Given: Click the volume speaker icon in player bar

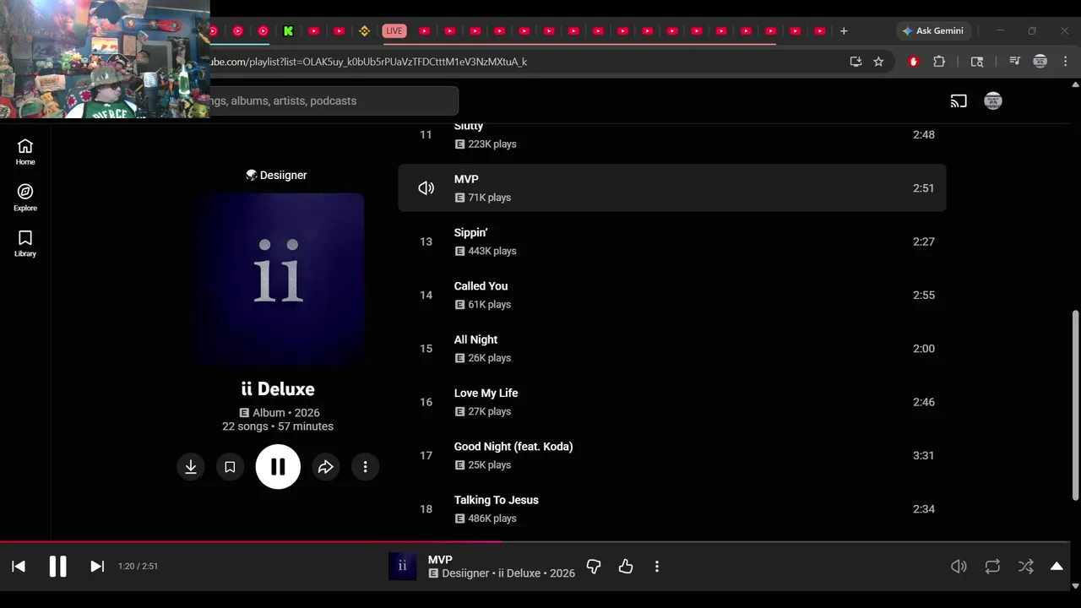Looking at the screenshot, I should (959, 567).
